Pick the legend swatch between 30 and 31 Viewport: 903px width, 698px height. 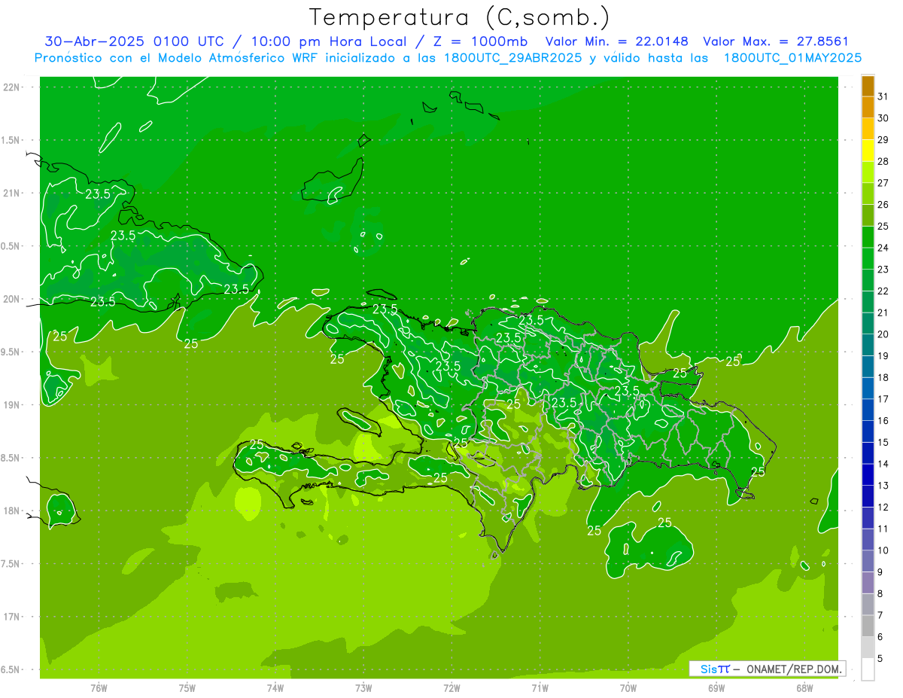(x=868, y=107)
